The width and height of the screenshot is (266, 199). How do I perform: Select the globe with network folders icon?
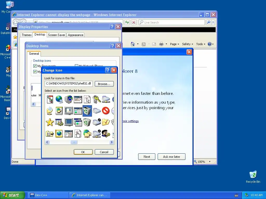coord(87,134)
